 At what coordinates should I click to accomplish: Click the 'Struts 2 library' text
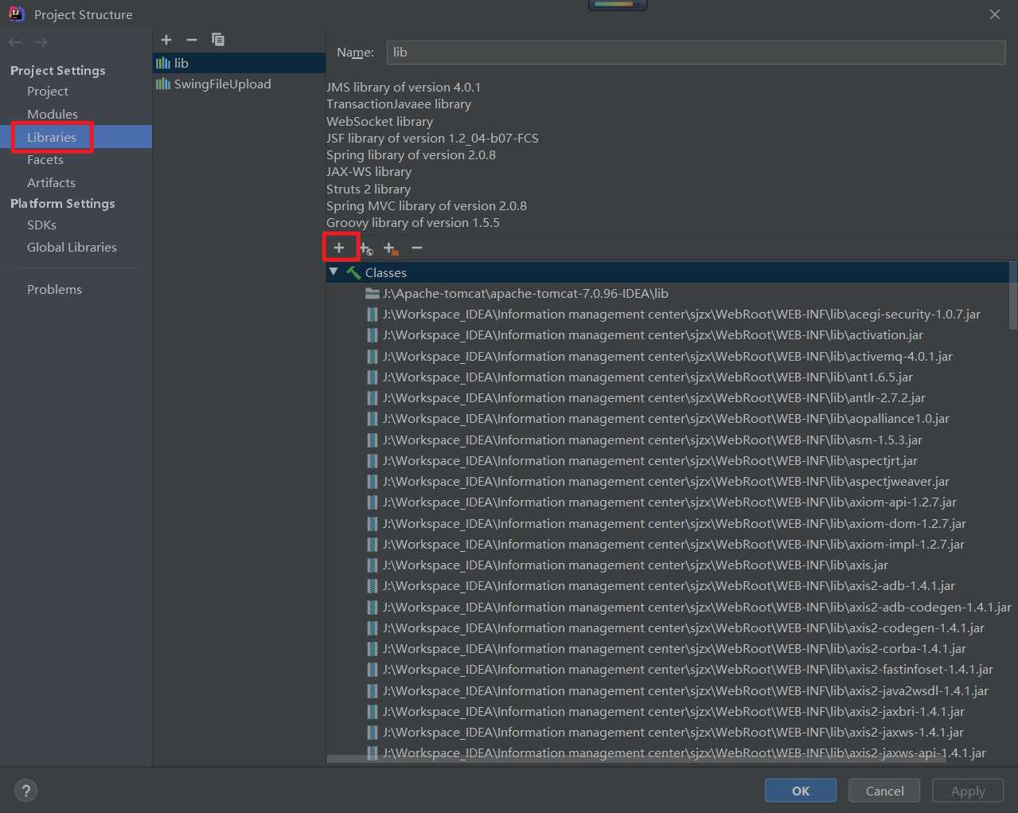[369, 190]
